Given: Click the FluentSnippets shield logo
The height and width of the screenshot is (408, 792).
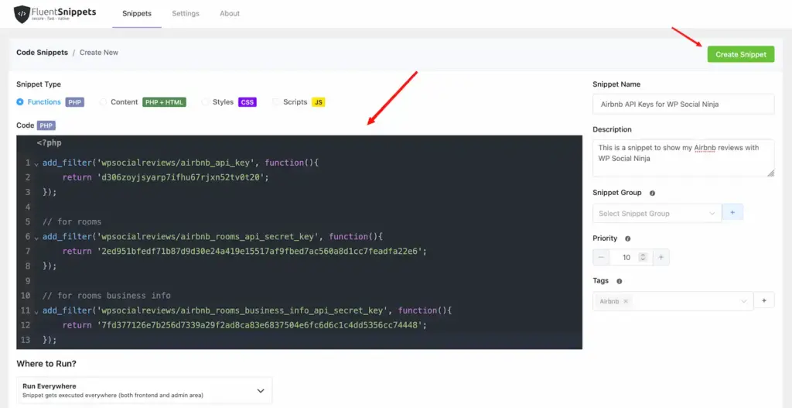Looking at the screenshot, I should (x=22, y=14).
